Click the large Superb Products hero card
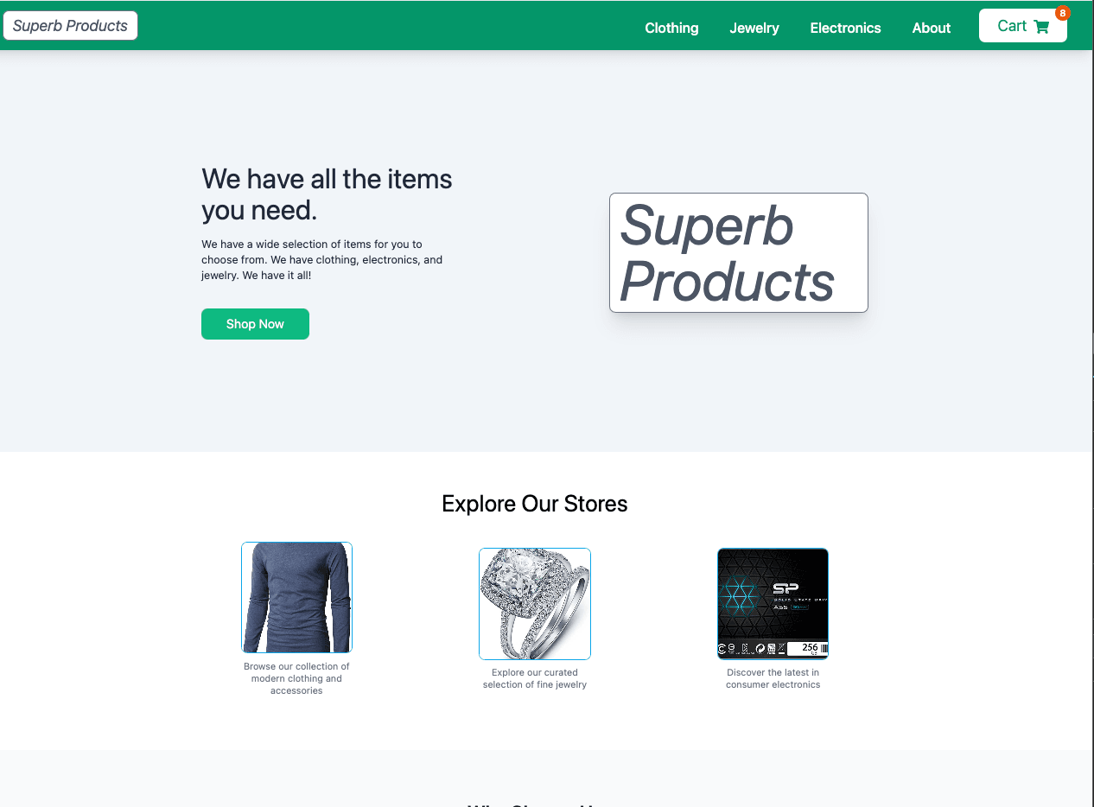Viewport: 1094px width, 807px height. tap(739, 252)
